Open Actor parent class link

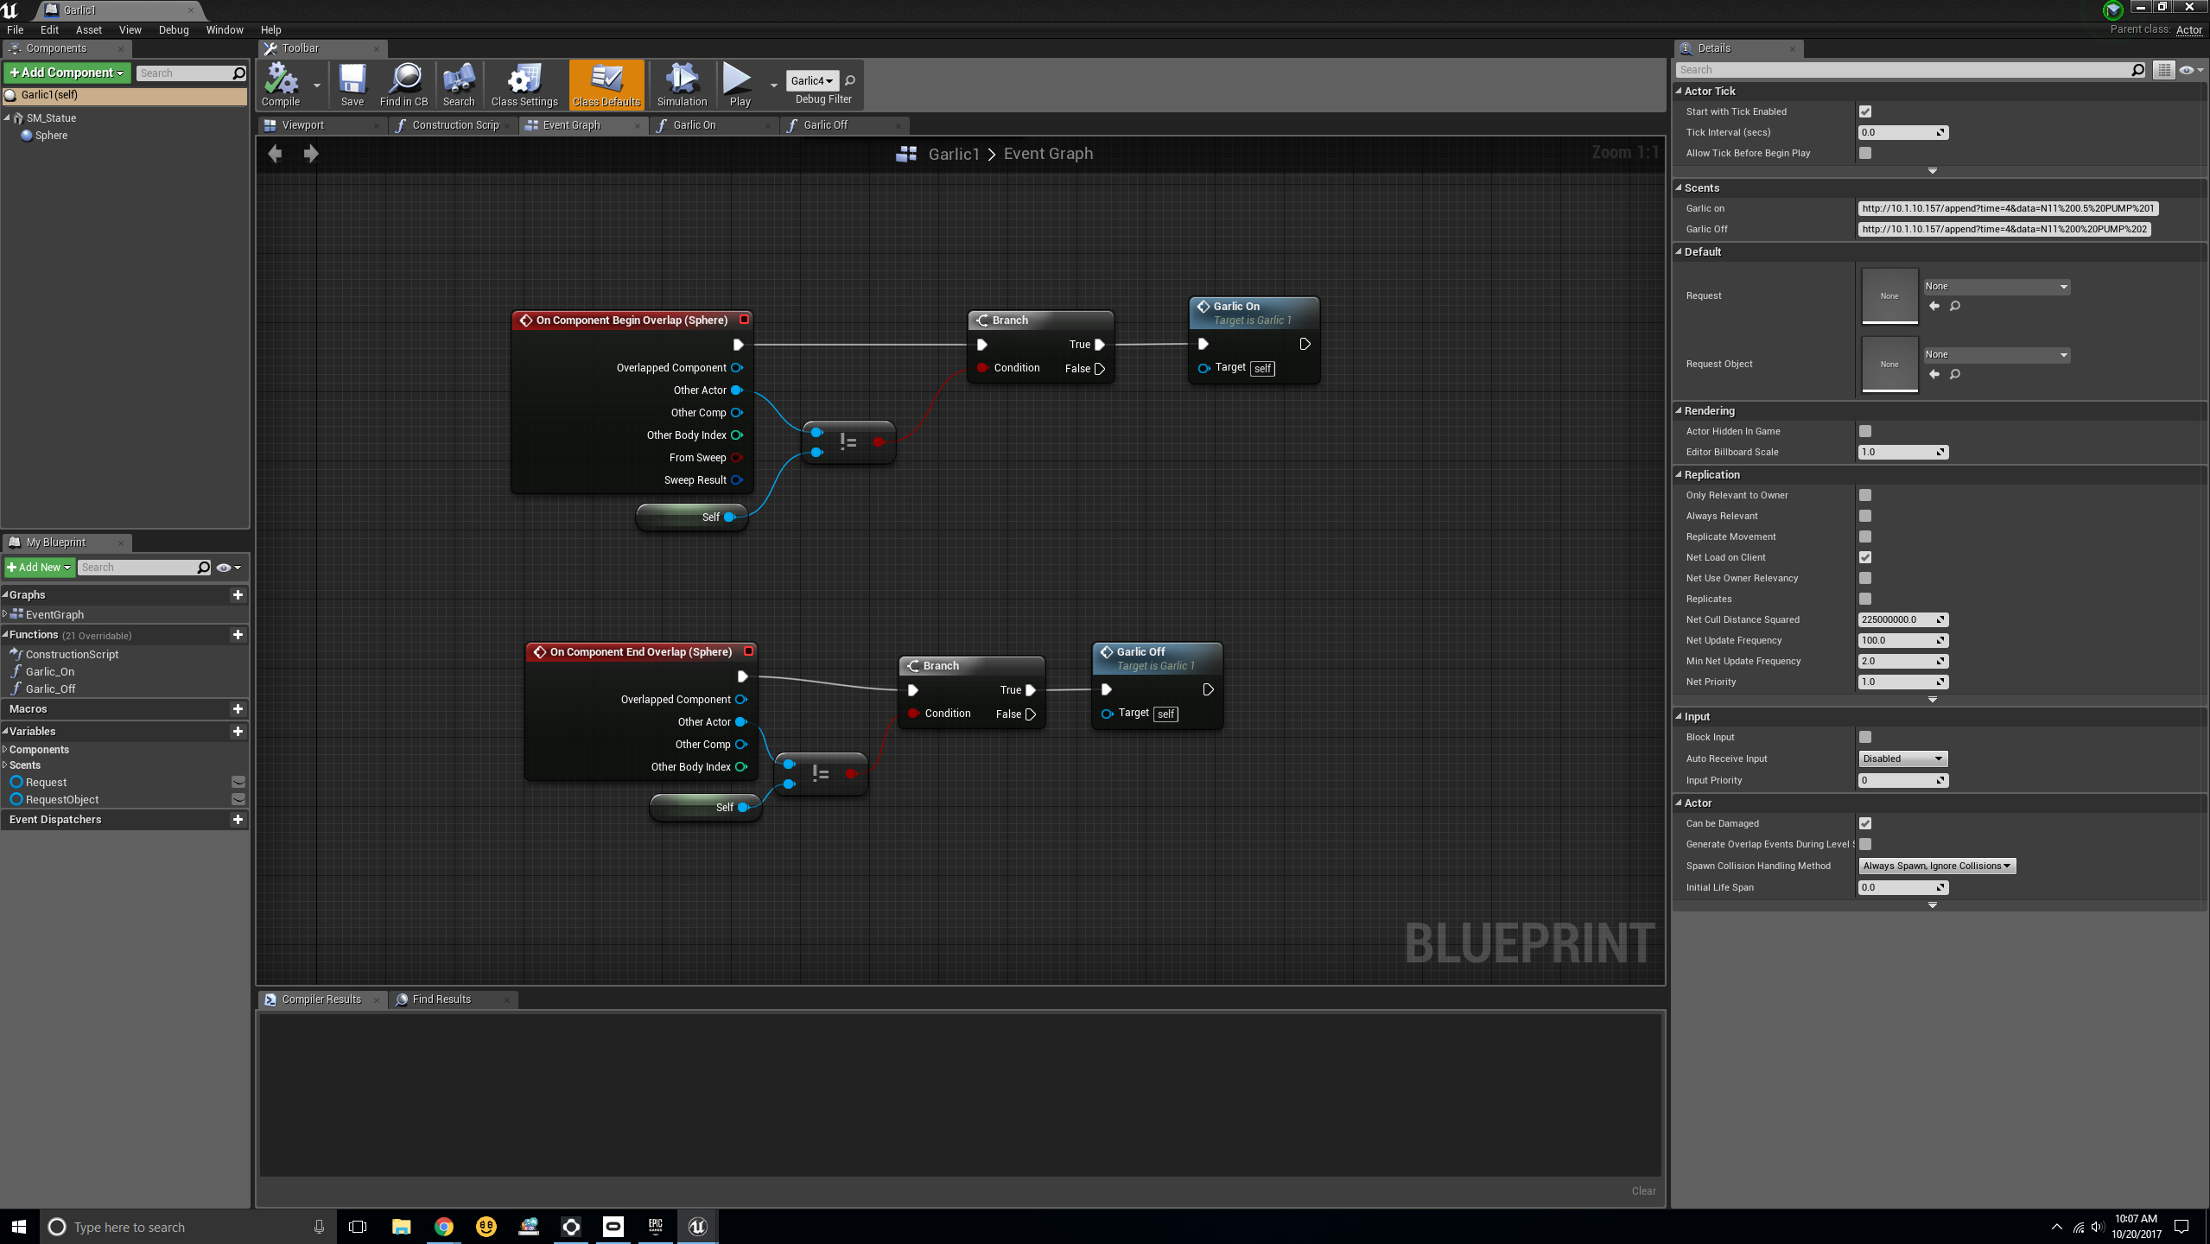pyautogui.click(x=2188, y=29)
